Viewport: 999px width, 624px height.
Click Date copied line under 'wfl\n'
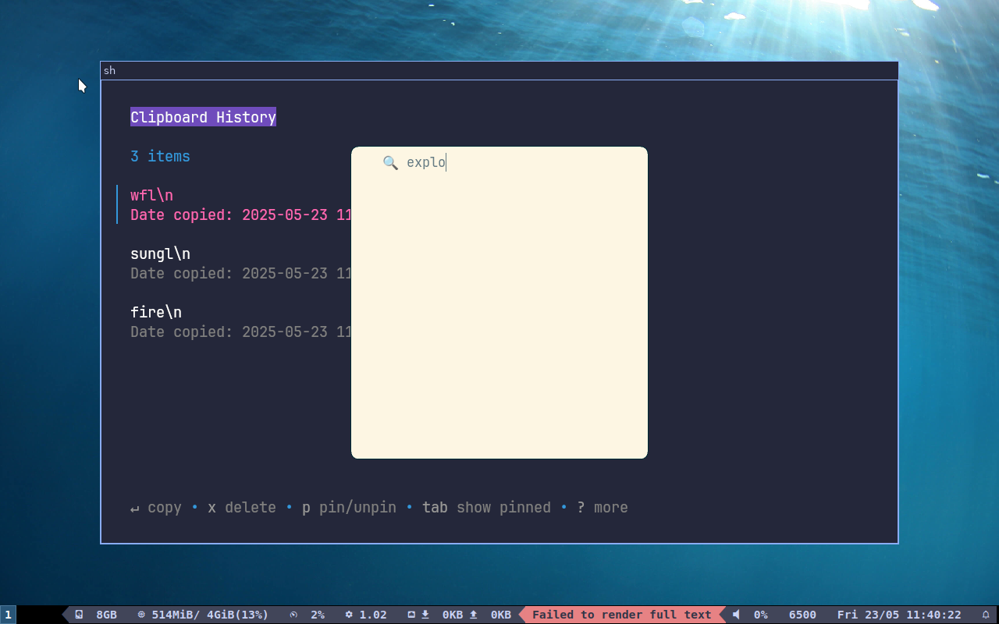pyautogui.click(x=240, y=214)
